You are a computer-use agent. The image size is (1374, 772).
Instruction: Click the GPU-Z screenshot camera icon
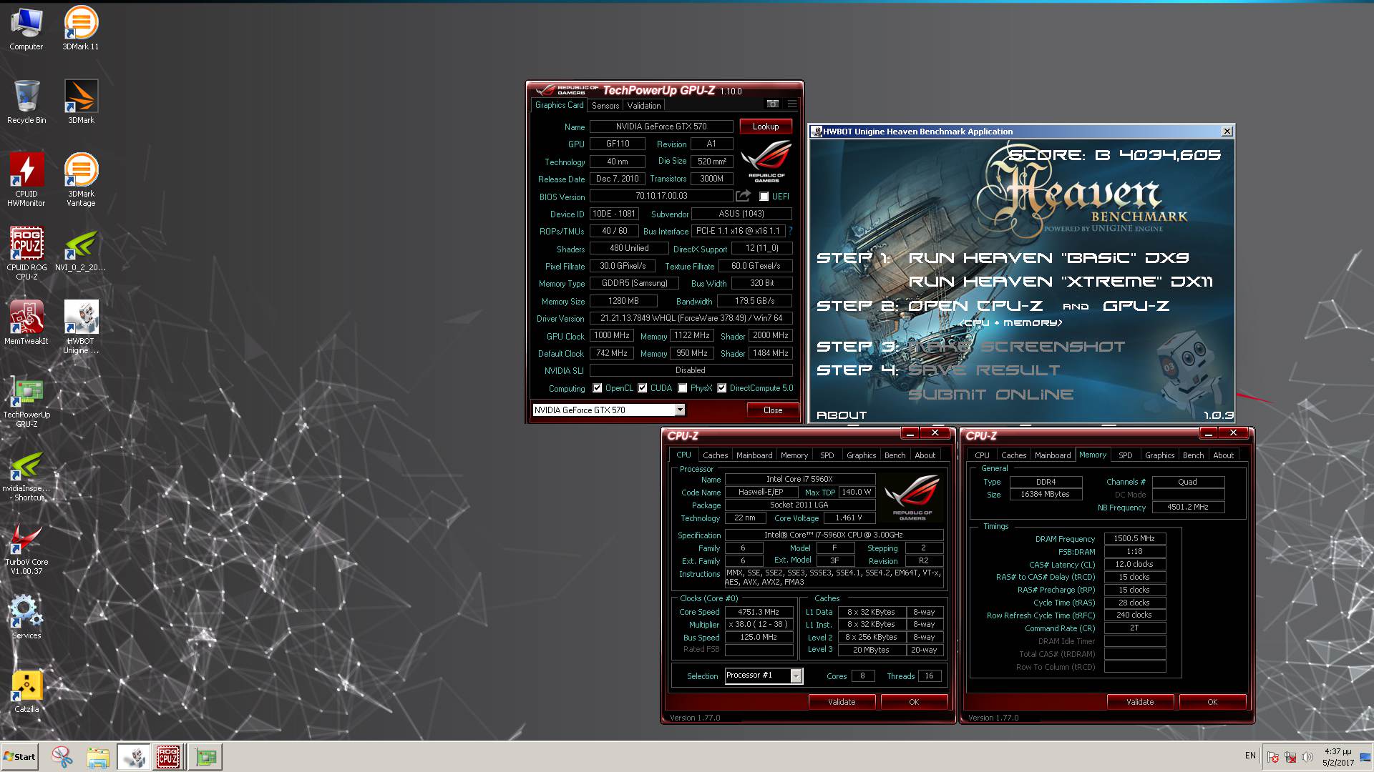click(773, 104)
